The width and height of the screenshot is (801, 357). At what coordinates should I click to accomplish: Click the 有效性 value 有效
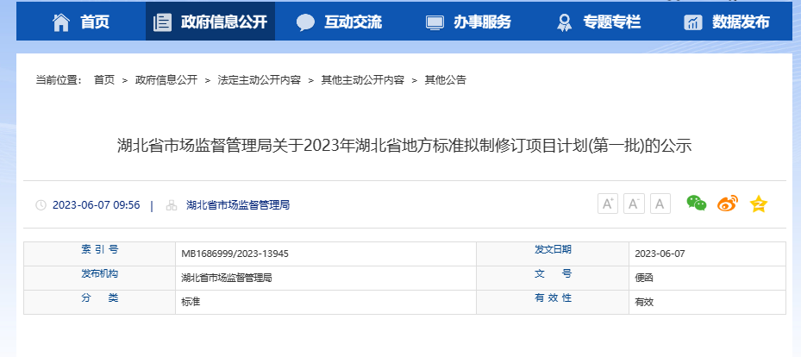(x=644, y=302)
